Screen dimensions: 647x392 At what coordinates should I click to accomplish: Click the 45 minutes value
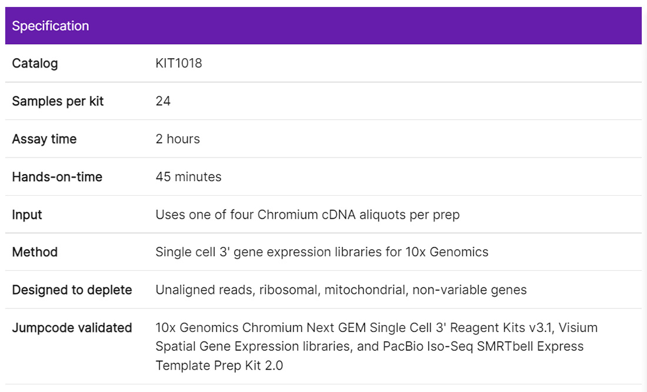188,177
